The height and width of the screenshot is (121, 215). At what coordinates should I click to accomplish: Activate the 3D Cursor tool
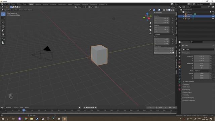[x=3, y=18]
